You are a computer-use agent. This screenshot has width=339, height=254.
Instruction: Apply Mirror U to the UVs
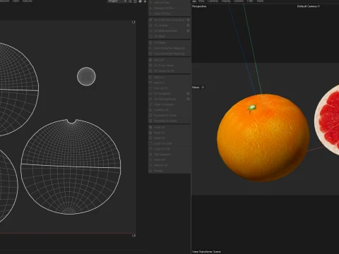pyautogui.click(x=169, y=78)
